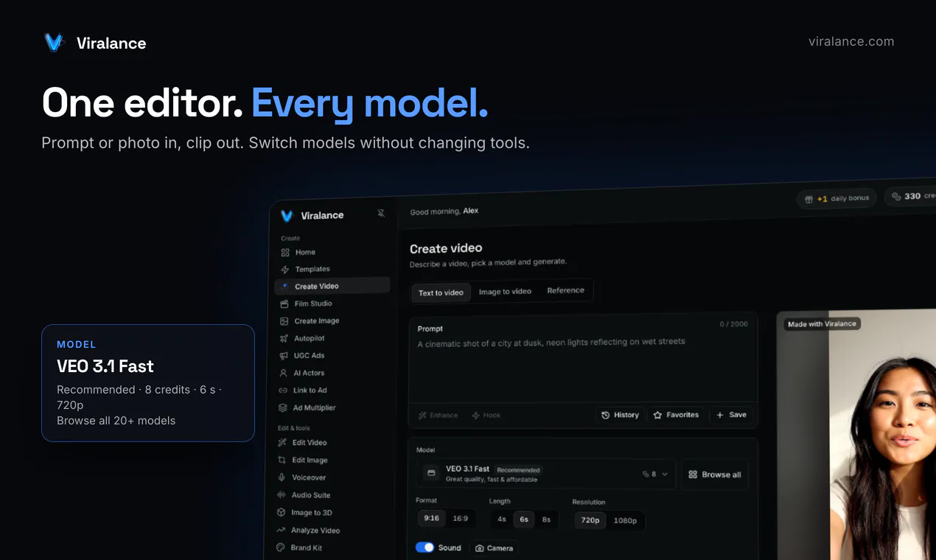Click the Sidebar Viralance logo icon
Image resolution: width=936 pixels, height=560 pixels.
tap(287, 216)
